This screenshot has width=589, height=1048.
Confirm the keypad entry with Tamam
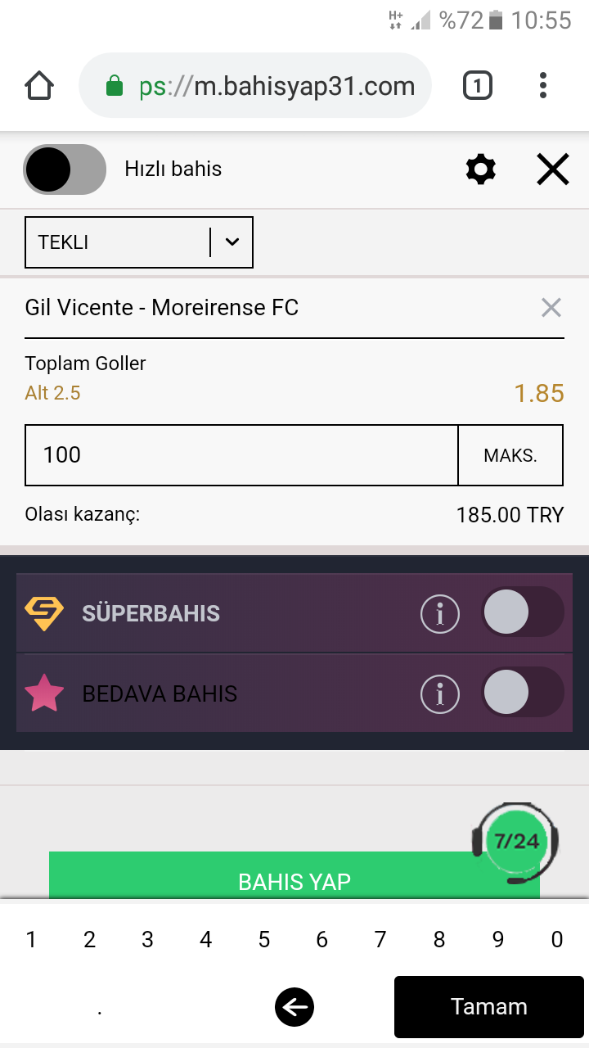point(489,1007)
